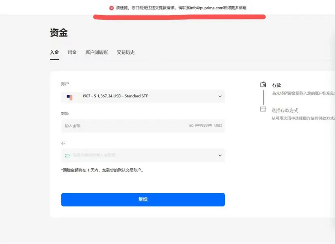Click the 输入金额 amount input field
The height and width of the screenshot is (244, 335).
(x=122, y=126)
